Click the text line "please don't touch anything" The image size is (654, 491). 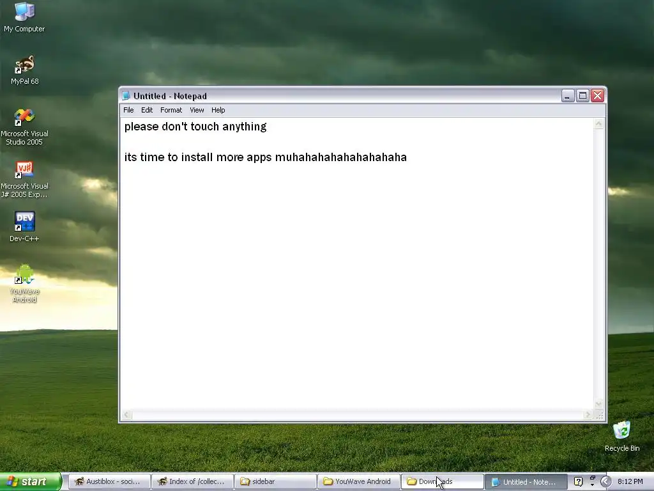point(195,127)
